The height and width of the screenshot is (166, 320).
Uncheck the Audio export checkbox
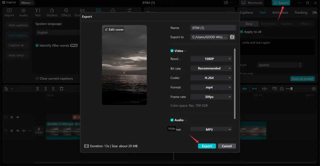pos(172,120)
